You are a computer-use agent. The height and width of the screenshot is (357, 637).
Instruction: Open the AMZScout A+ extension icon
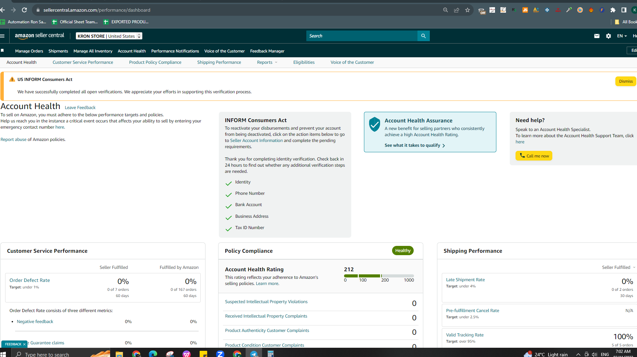pos(536,10)
